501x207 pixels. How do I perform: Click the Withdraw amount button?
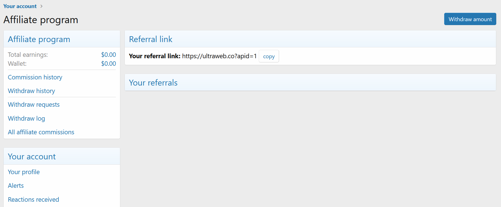coord(470,19)
